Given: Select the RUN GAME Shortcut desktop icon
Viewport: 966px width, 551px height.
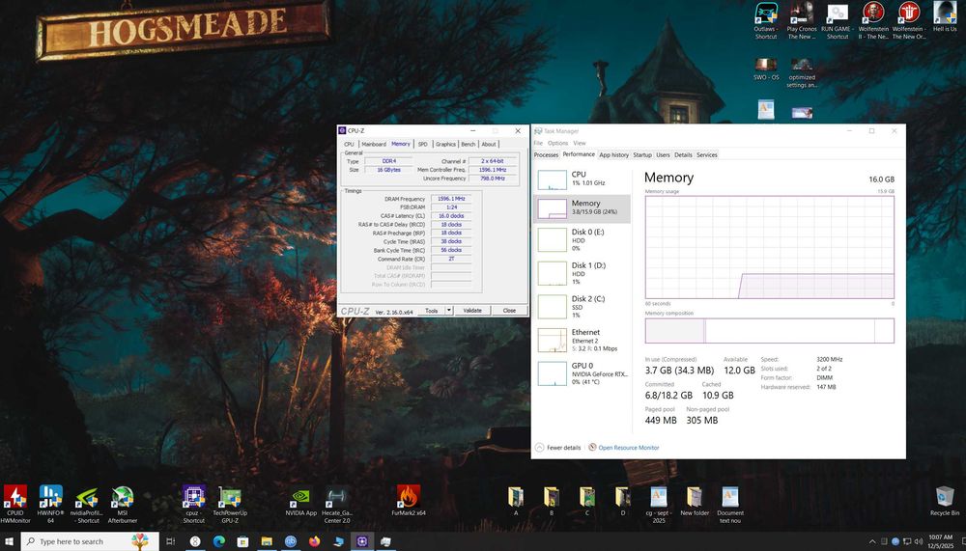Looking at the screenshot, I should click(838, 20).
